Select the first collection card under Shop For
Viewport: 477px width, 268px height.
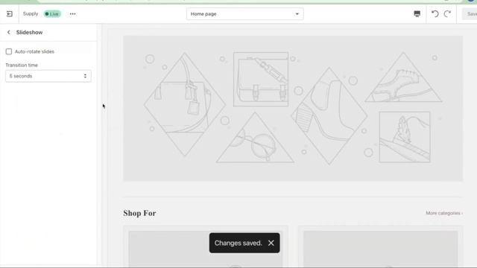click(x=206, y=246)
